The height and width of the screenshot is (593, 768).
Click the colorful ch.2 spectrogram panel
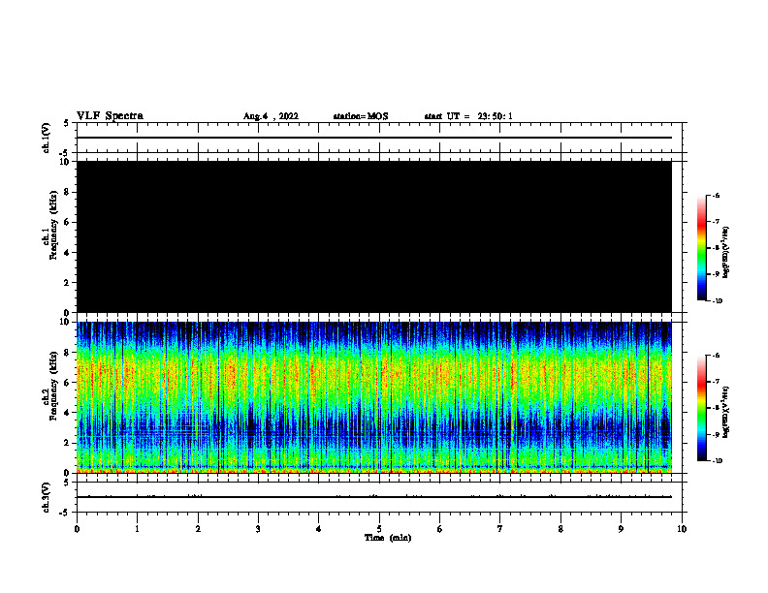coord(374,397)
